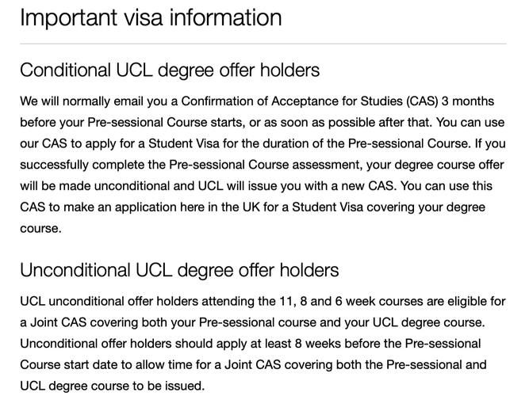The width and height of the screenshot is (529, 396).
Task: Click the horizontal divider line below the title
Action: (x=263, y=44)
